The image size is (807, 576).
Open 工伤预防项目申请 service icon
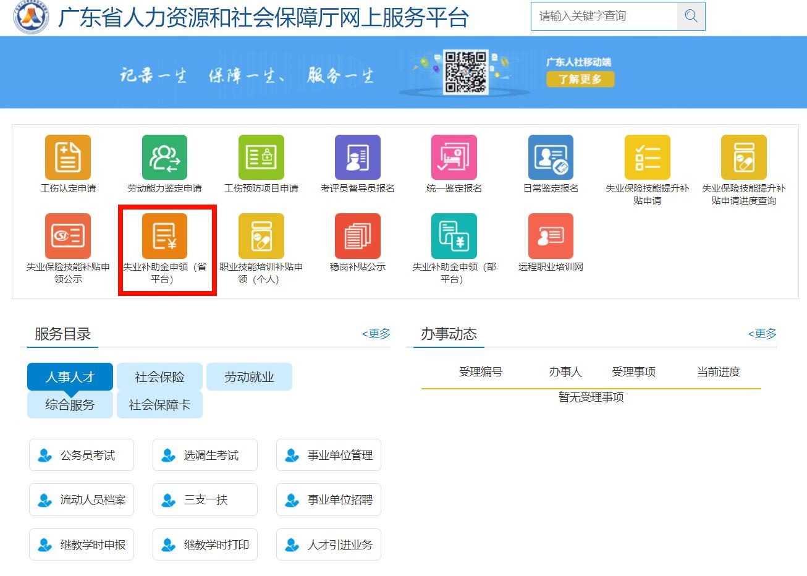click(261, 158)
